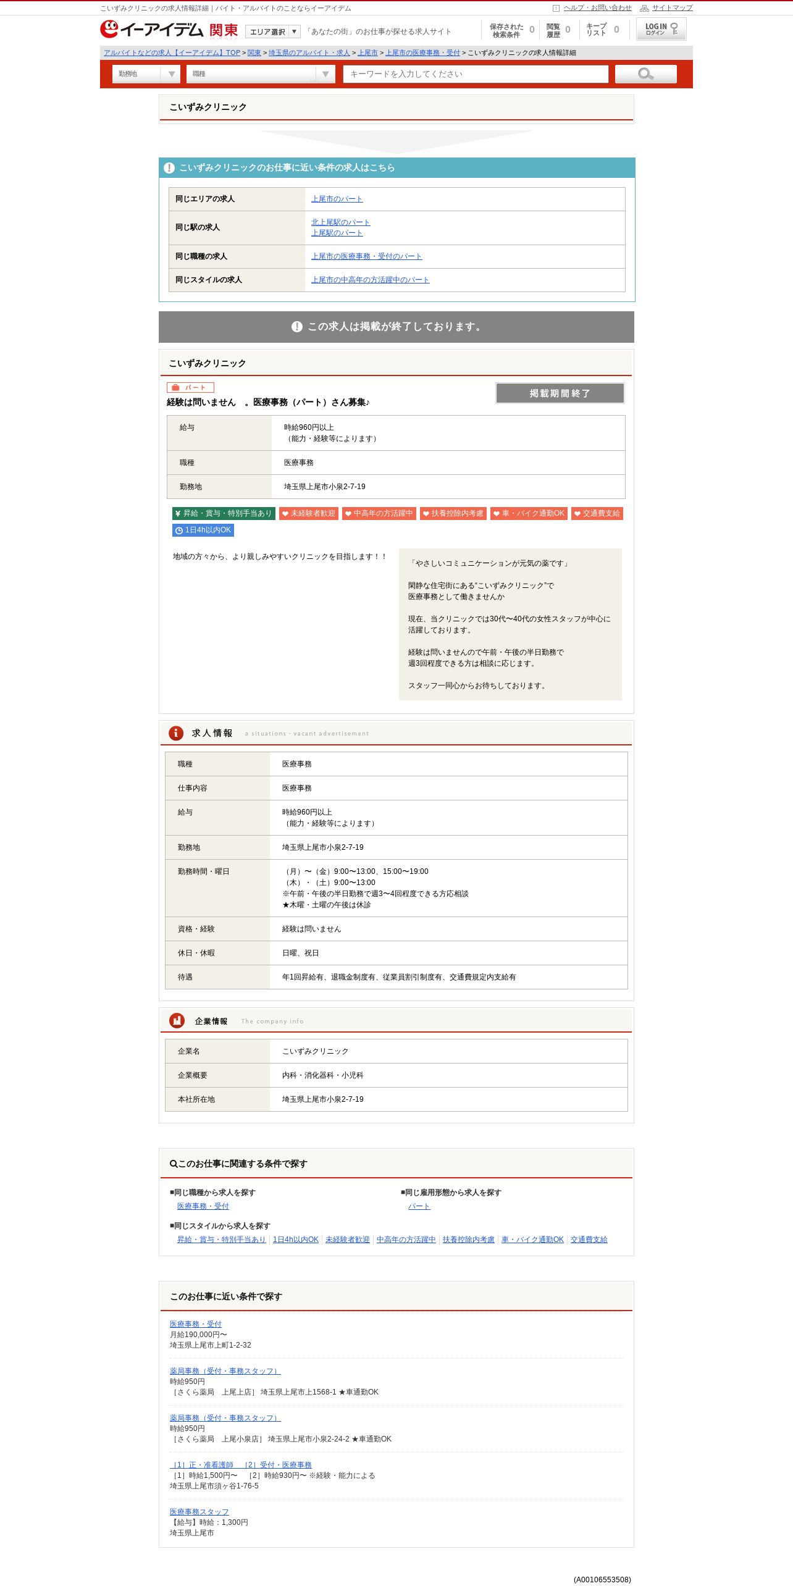The height and width of the screenshot is (1586, 793).
Task: Open the 職種 dropdown in search bar
Action: click(261, 74)
